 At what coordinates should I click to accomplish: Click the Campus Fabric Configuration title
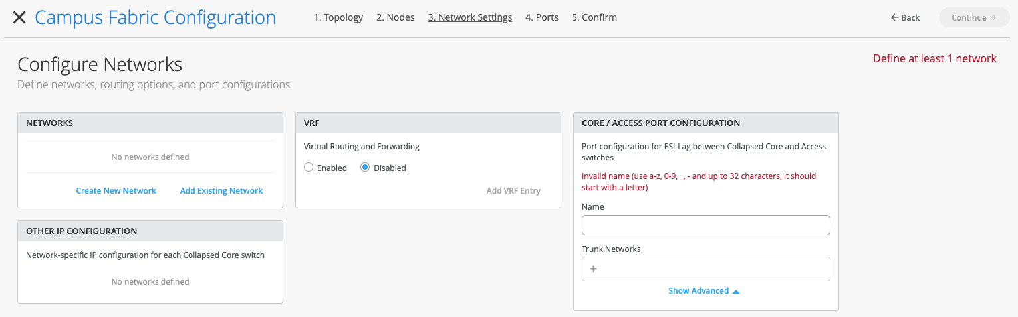[155, 18]
